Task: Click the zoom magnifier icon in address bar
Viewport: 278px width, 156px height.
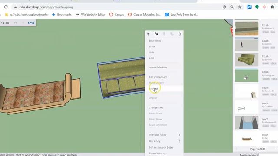Action: [232, 7]
